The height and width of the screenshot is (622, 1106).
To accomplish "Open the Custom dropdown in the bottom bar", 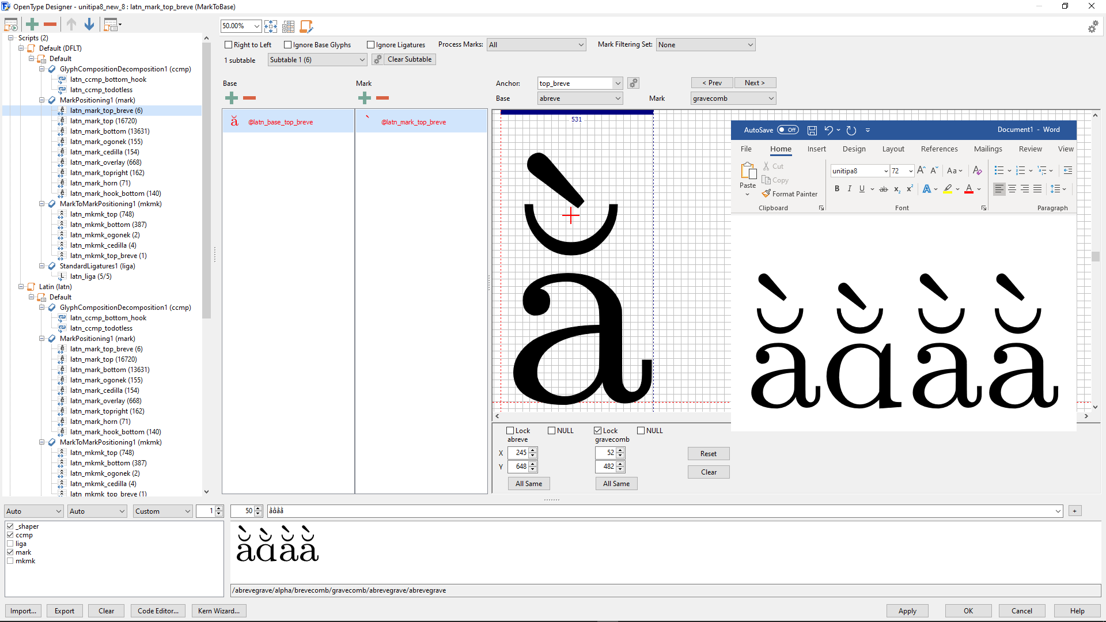I will coord(163,511).
